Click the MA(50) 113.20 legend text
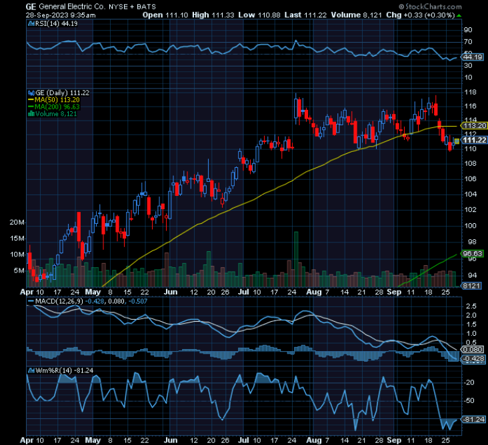Image resolution: width=488 pixels, height=445 pixels. [57, 100]
